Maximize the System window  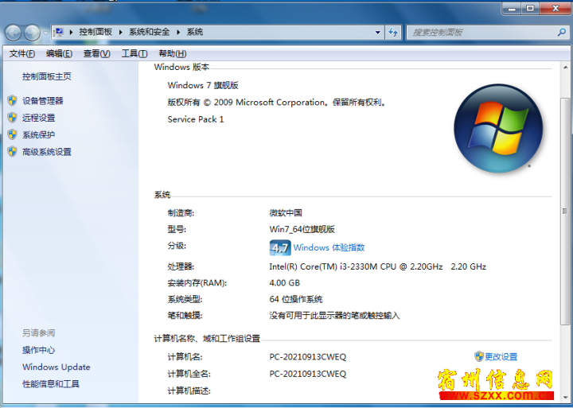click(530, 9)
